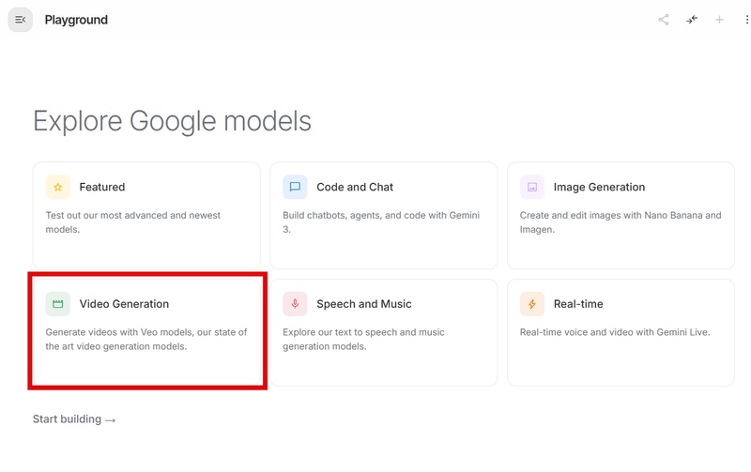
Task: Open the Code and Chat card
Action: [384, 216]
